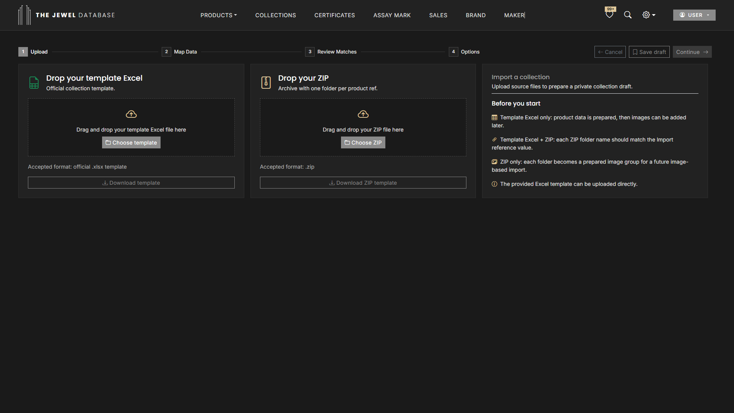Open ASSAY MARK section
Viewport: 734px width, 413px height.
392,15
